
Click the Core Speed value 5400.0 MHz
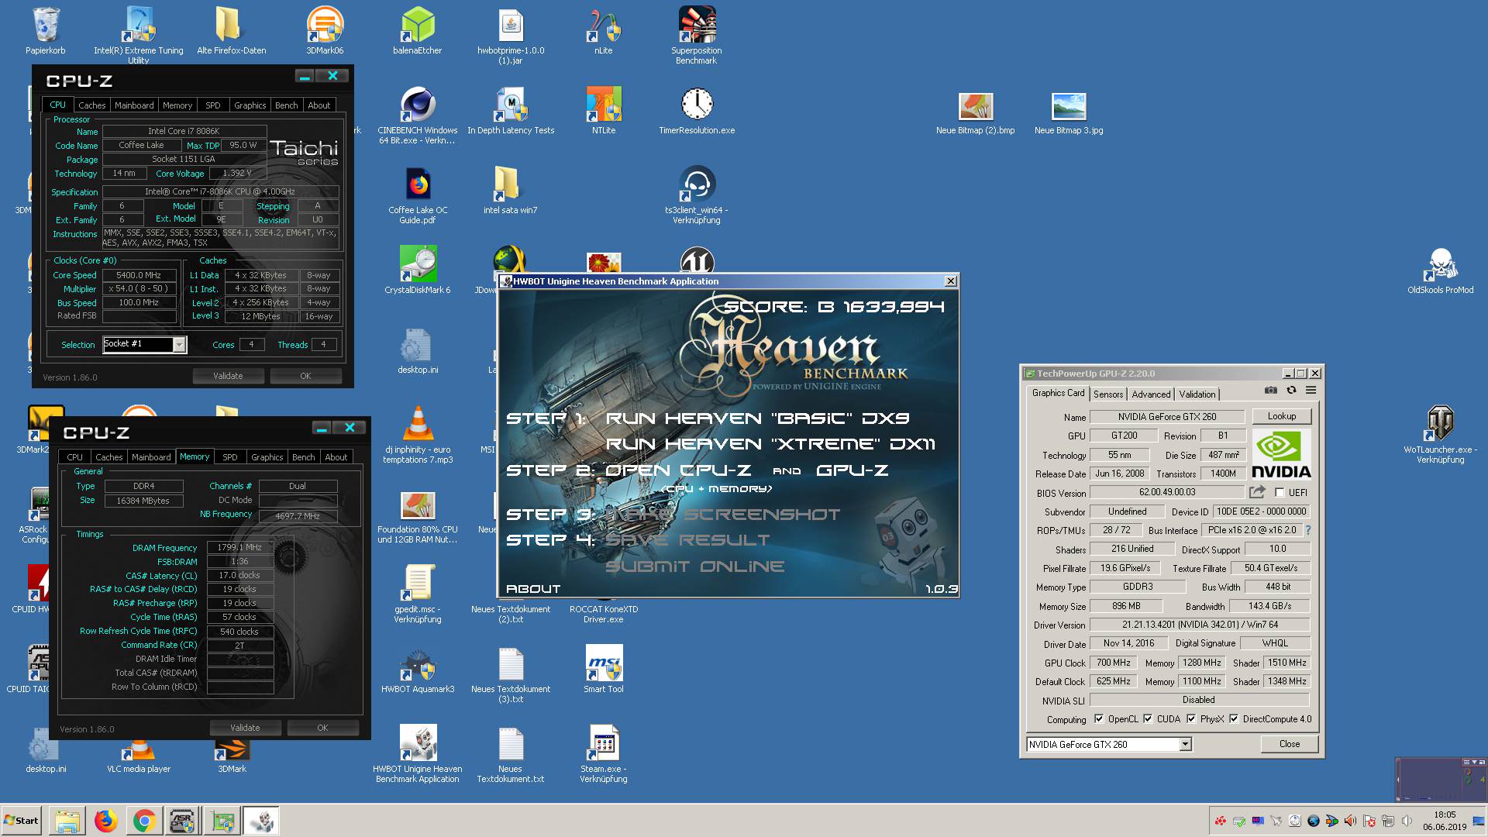coord(139,275)
